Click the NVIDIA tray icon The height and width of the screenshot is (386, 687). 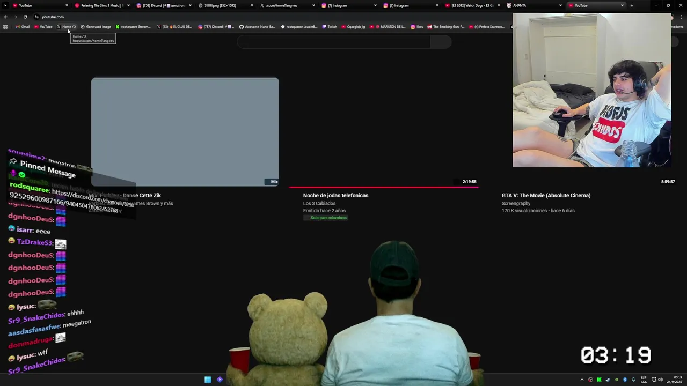pyautogui.click(x=616, y=380)
